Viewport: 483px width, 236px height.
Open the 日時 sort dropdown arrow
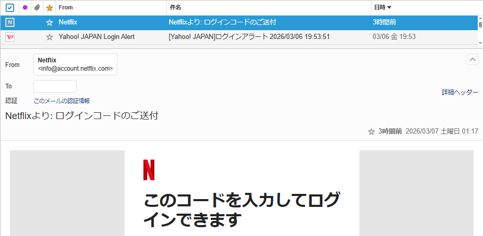coord(389,7)
